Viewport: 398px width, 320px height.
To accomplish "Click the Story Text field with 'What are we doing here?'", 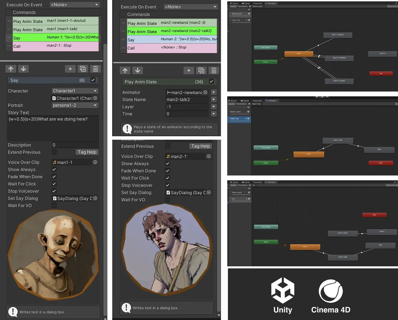I will [x=53, y=128].
